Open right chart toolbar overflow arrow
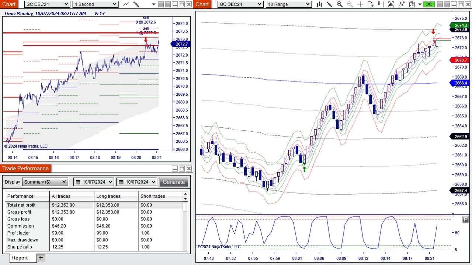Screen dimensions: 472x265 (x=420, y=5)
